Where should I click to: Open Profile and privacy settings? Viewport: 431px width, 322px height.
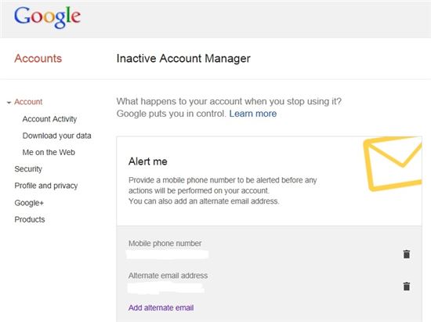tap(46, 186)
